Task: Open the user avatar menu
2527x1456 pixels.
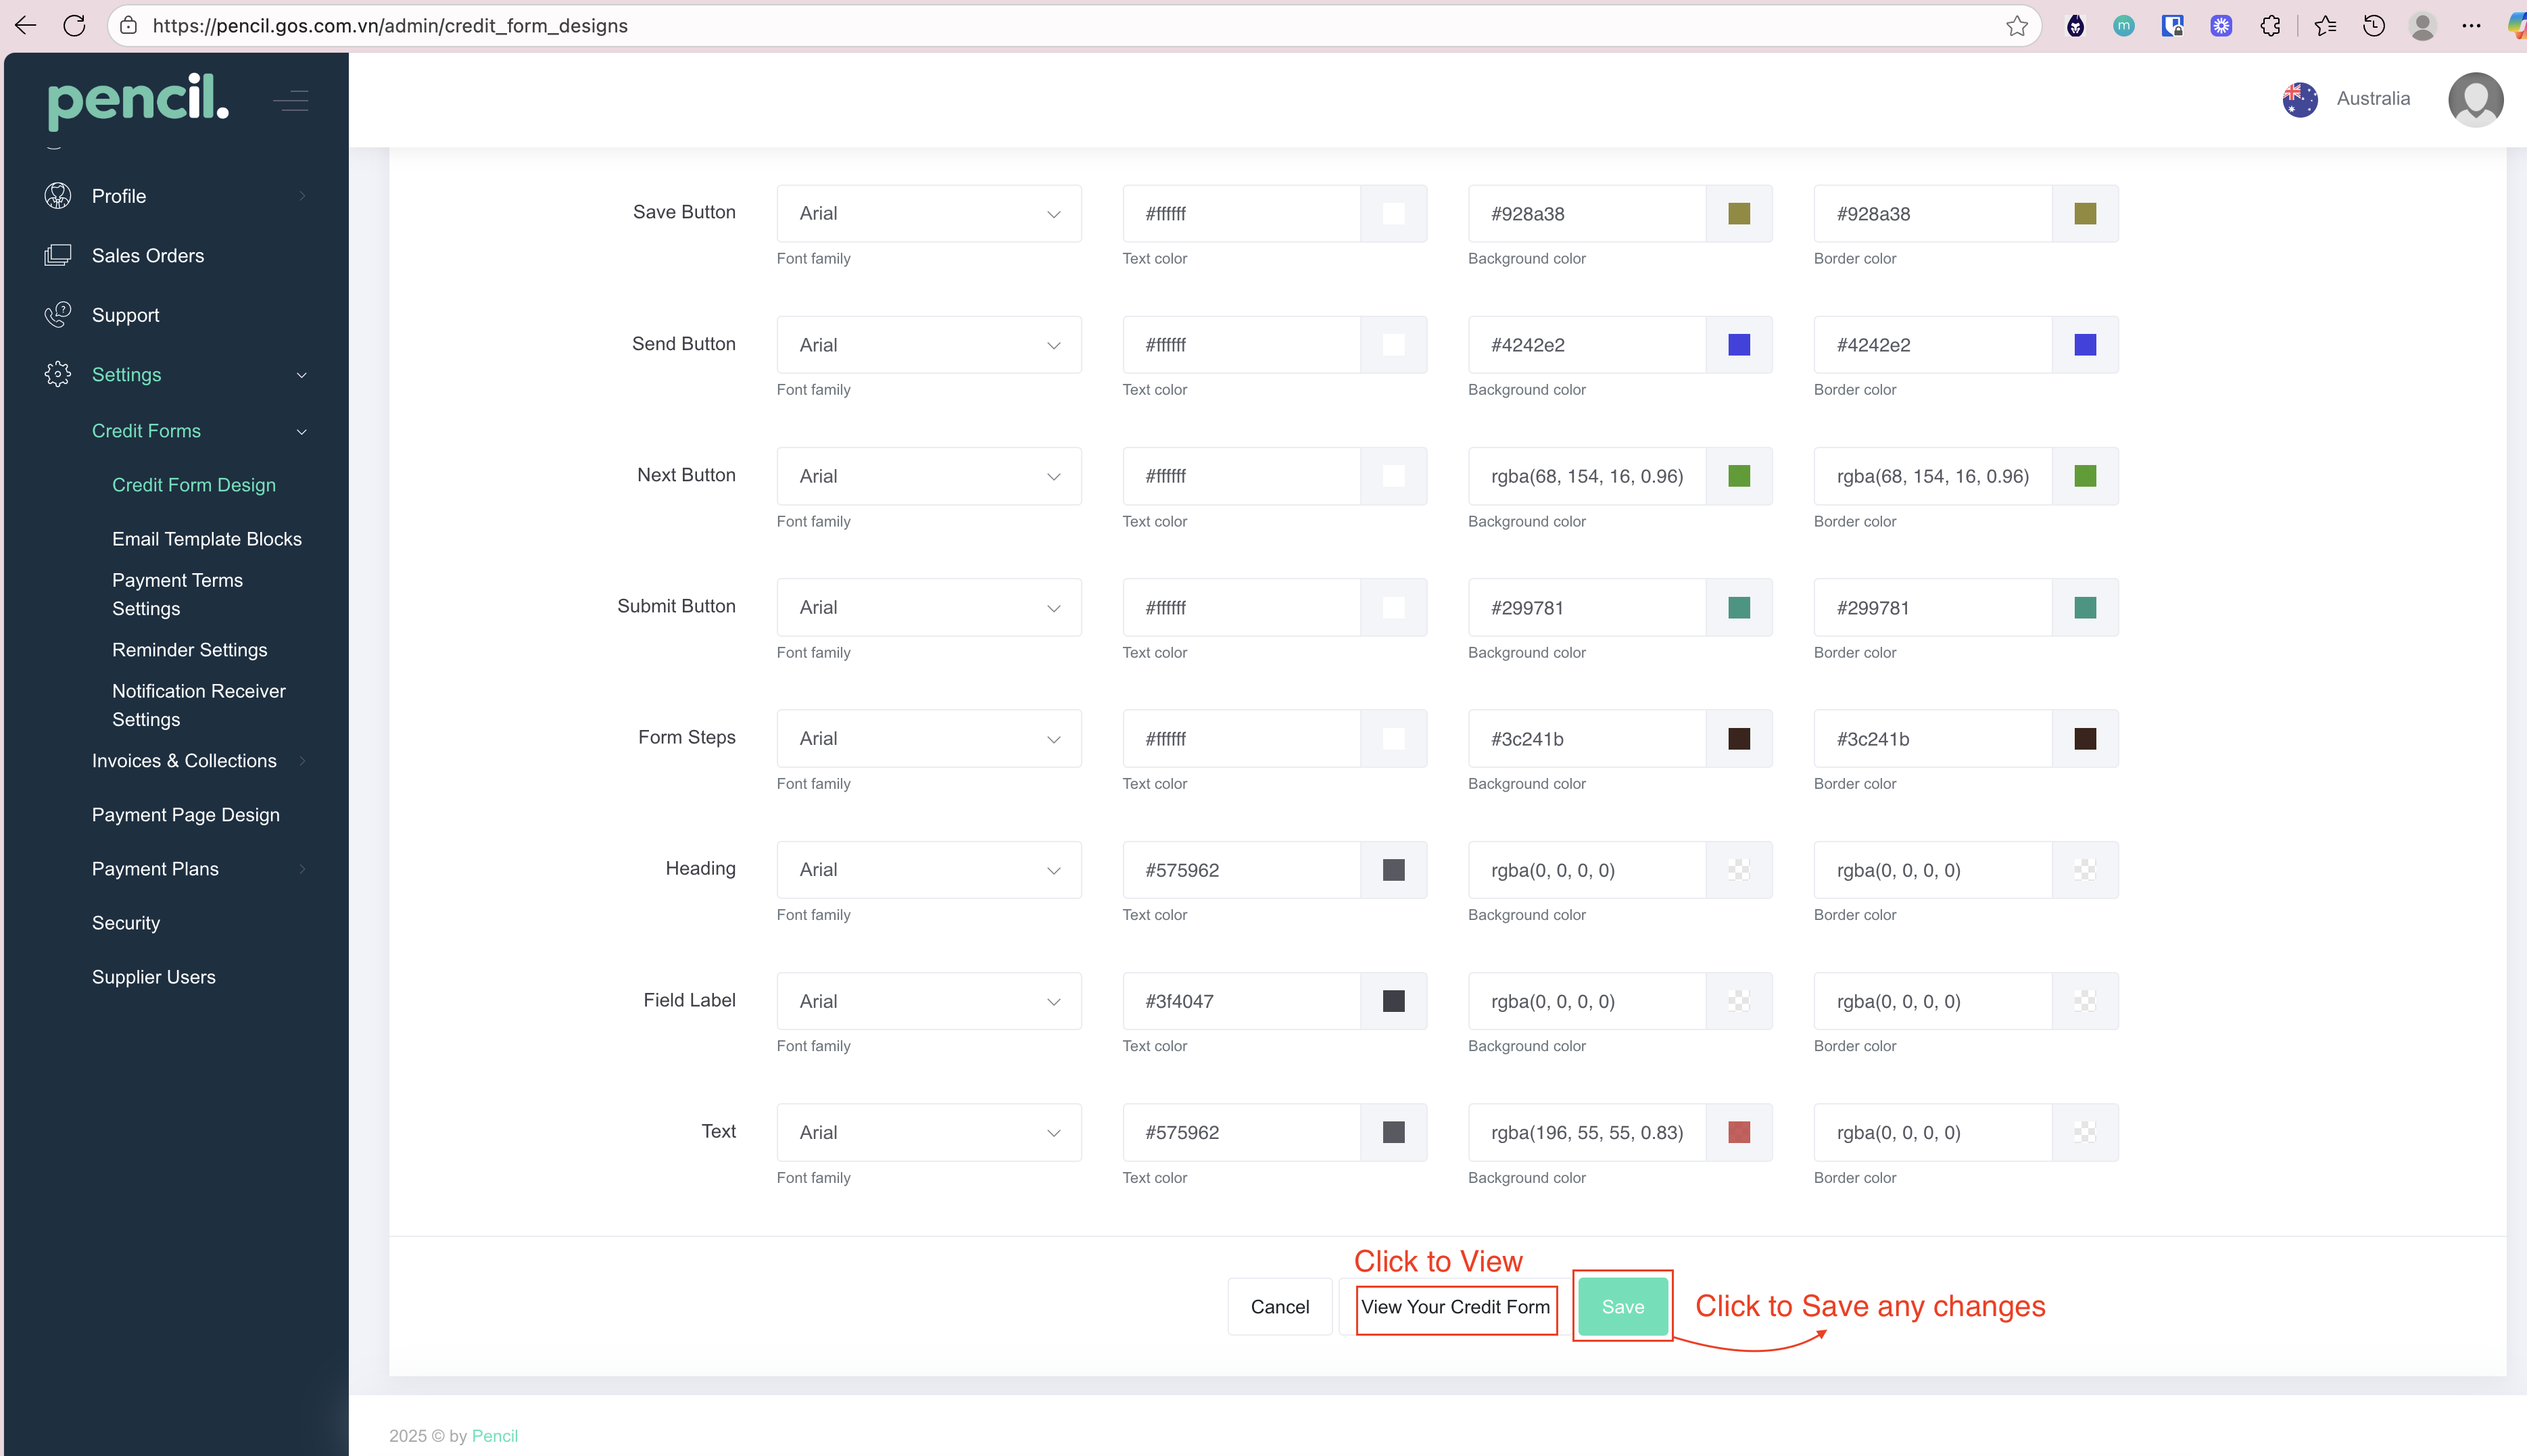Action: pyautogui.click(x=2475, y=99)
